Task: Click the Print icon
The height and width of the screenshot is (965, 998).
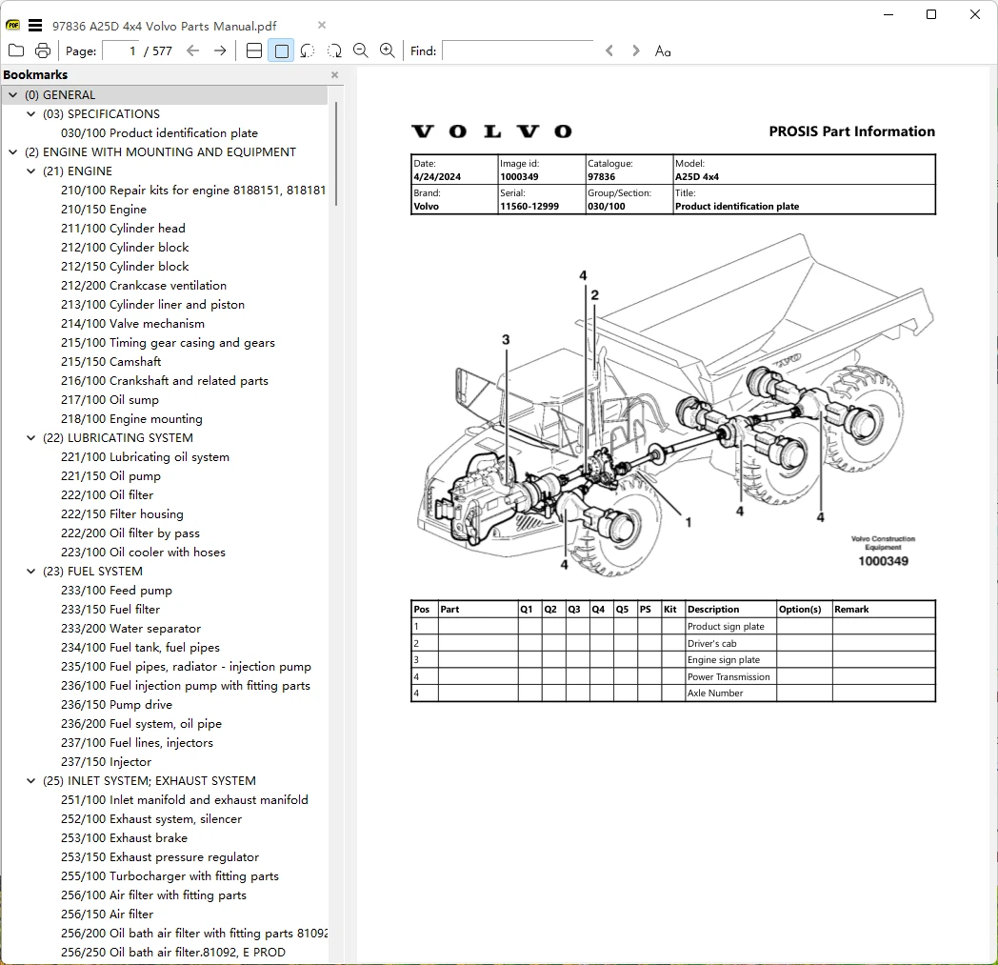Action: pyautogui.click(x=43, y=50)
